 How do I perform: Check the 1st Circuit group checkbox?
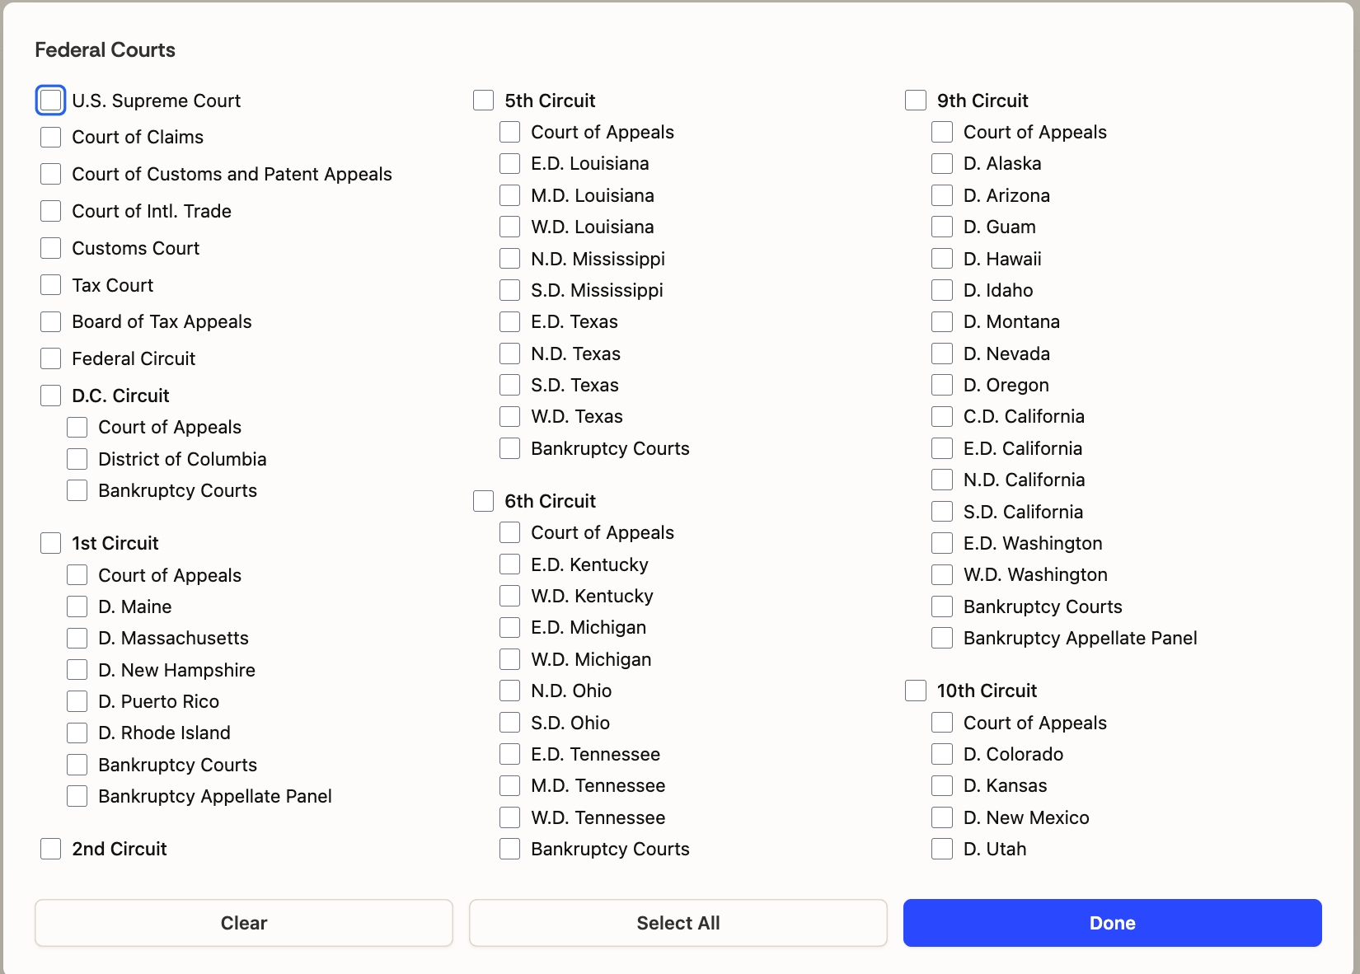[x=51, y=543]
